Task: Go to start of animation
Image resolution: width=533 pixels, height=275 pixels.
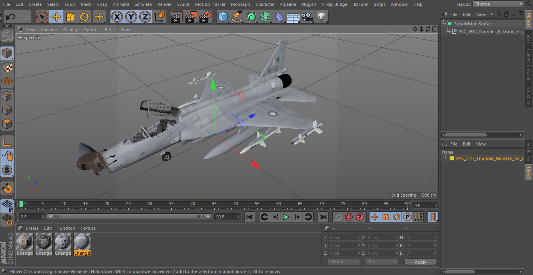Action: click(250, 217)
